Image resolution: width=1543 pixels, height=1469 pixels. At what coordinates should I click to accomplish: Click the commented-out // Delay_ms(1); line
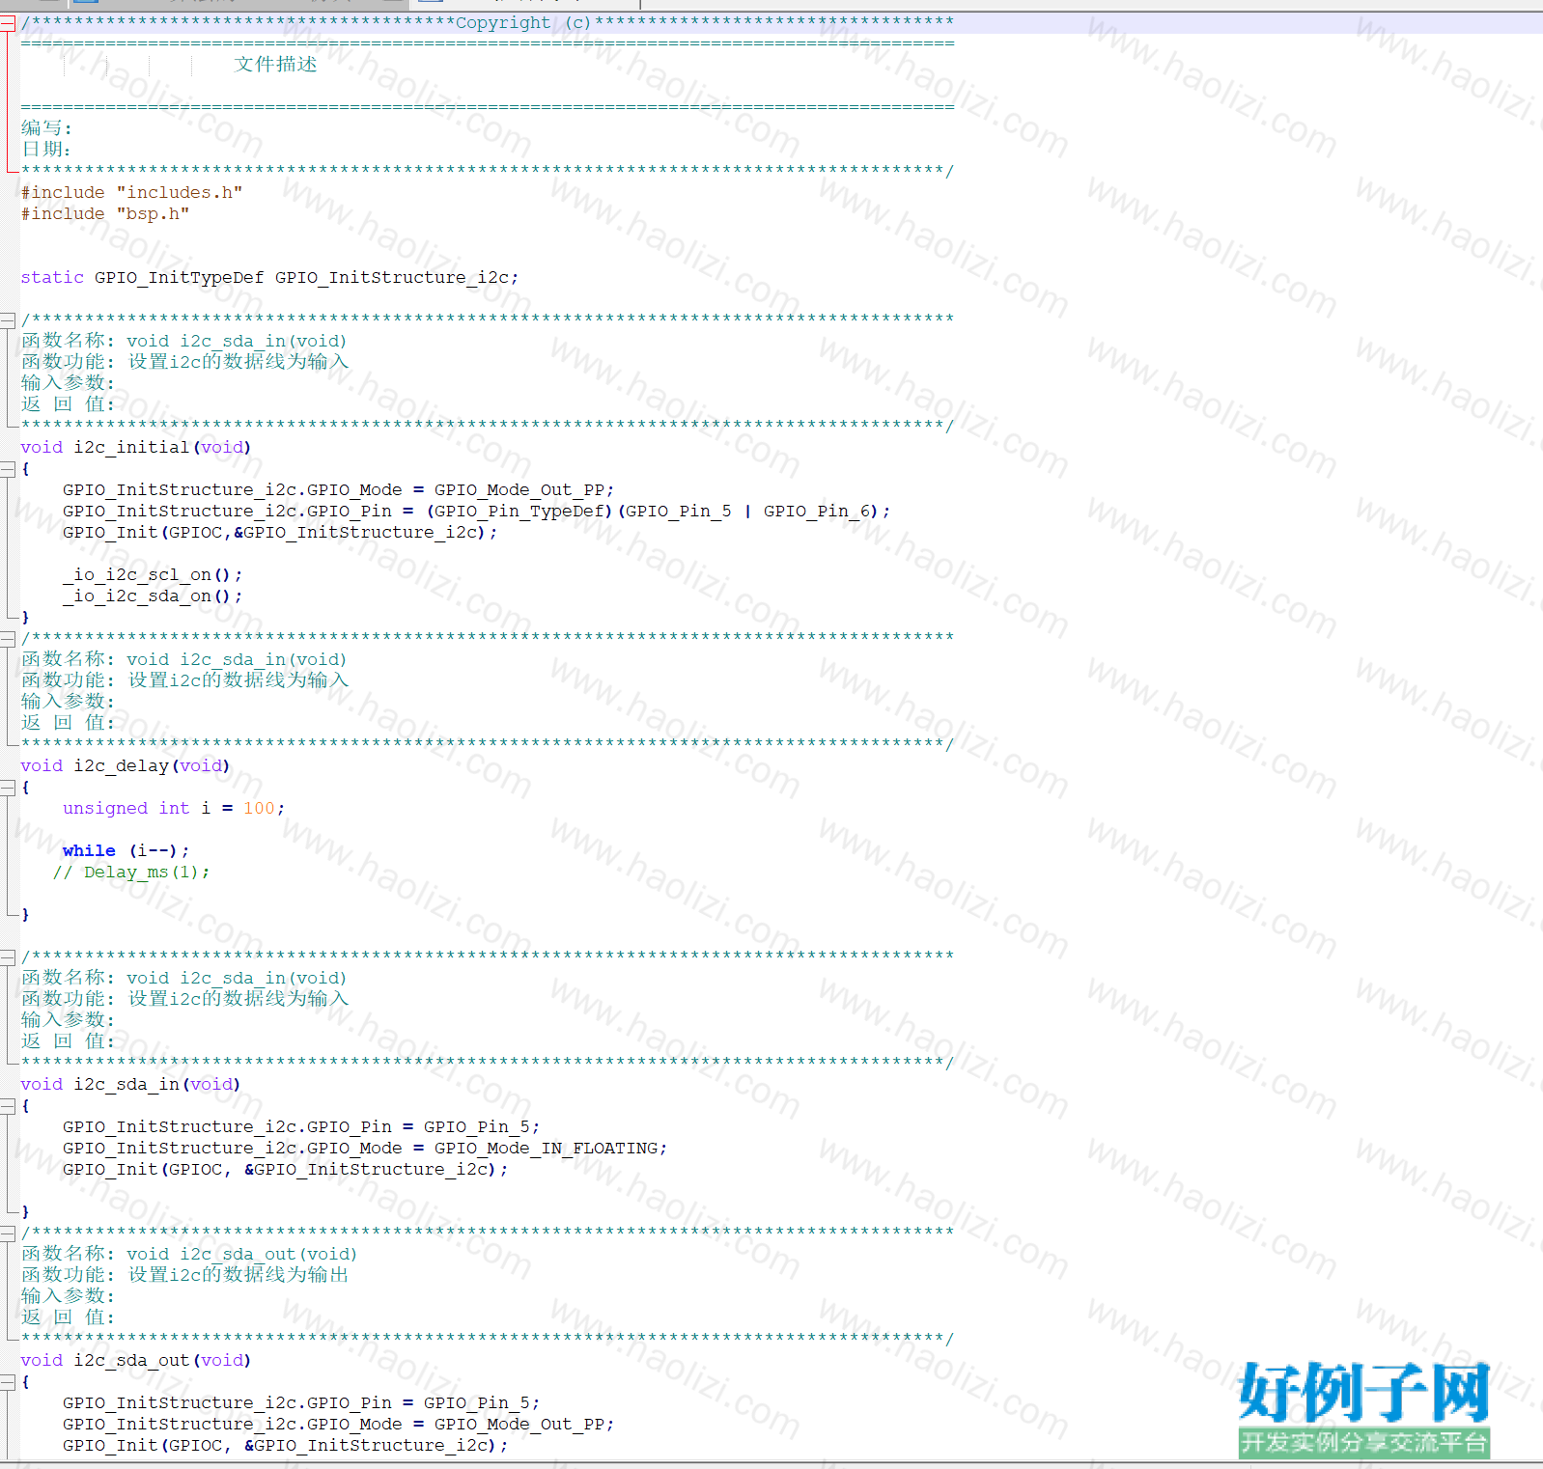pos(131,872)
